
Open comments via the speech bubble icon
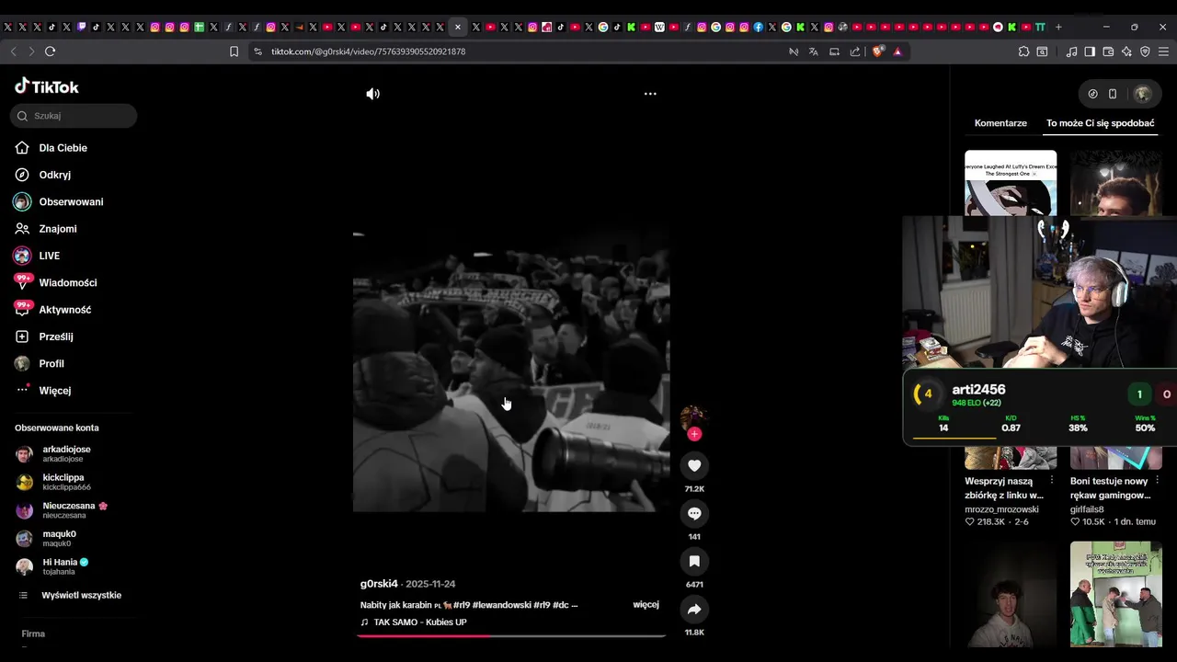694,513
